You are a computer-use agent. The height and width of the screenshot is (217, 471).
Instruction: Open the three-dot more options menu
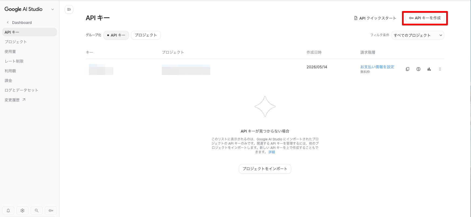point(440,69)
